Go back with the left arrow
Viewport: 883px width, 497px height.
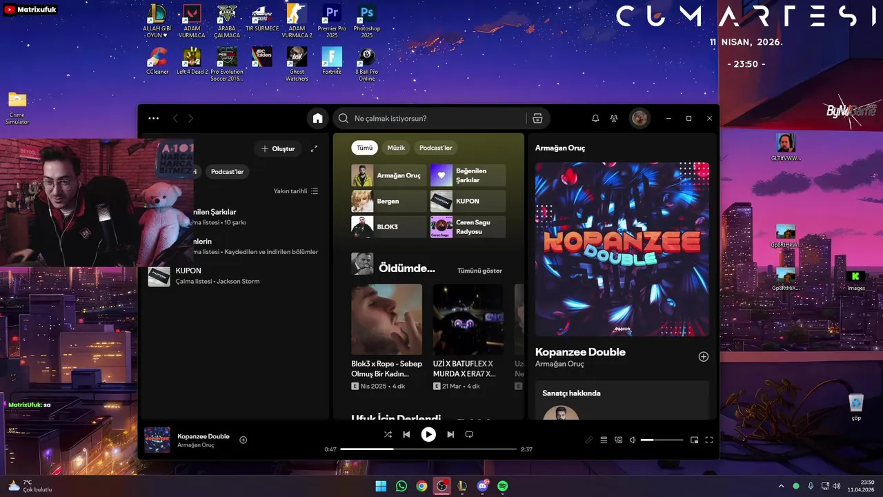click(175, 118)
